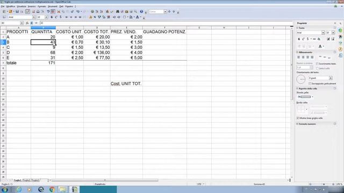The width and height of the screenshot is (344, 193).
Task: Open the File menu
Action: pyautogui.click(x=2, y=6)
